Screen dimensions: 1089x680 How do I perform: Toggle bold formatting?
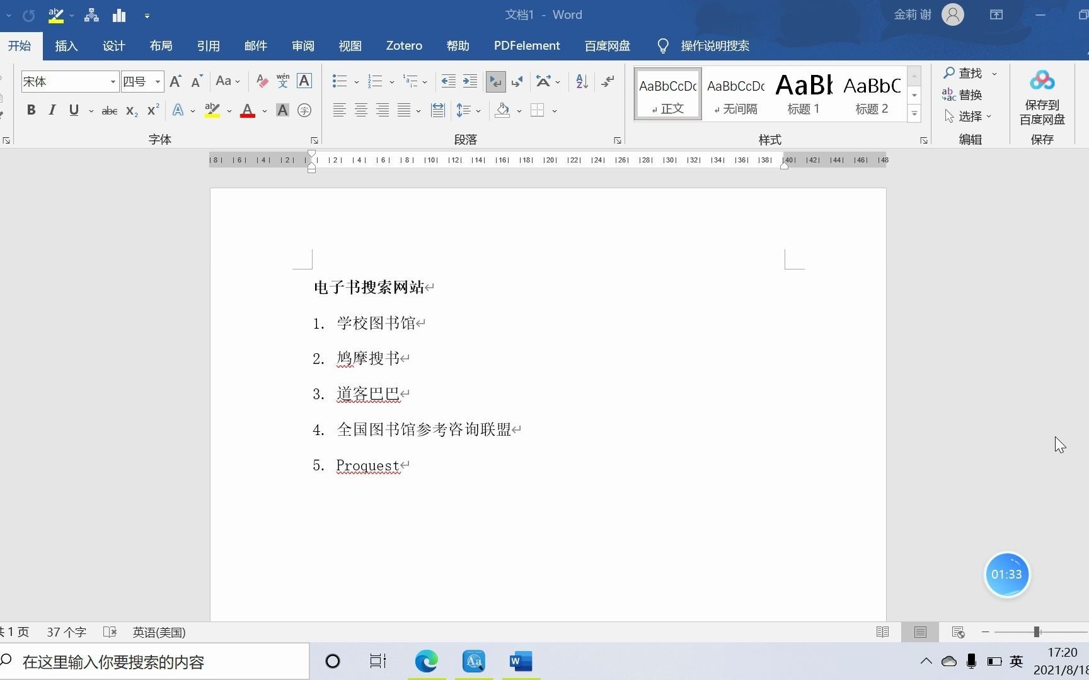[x=31, y=110]
